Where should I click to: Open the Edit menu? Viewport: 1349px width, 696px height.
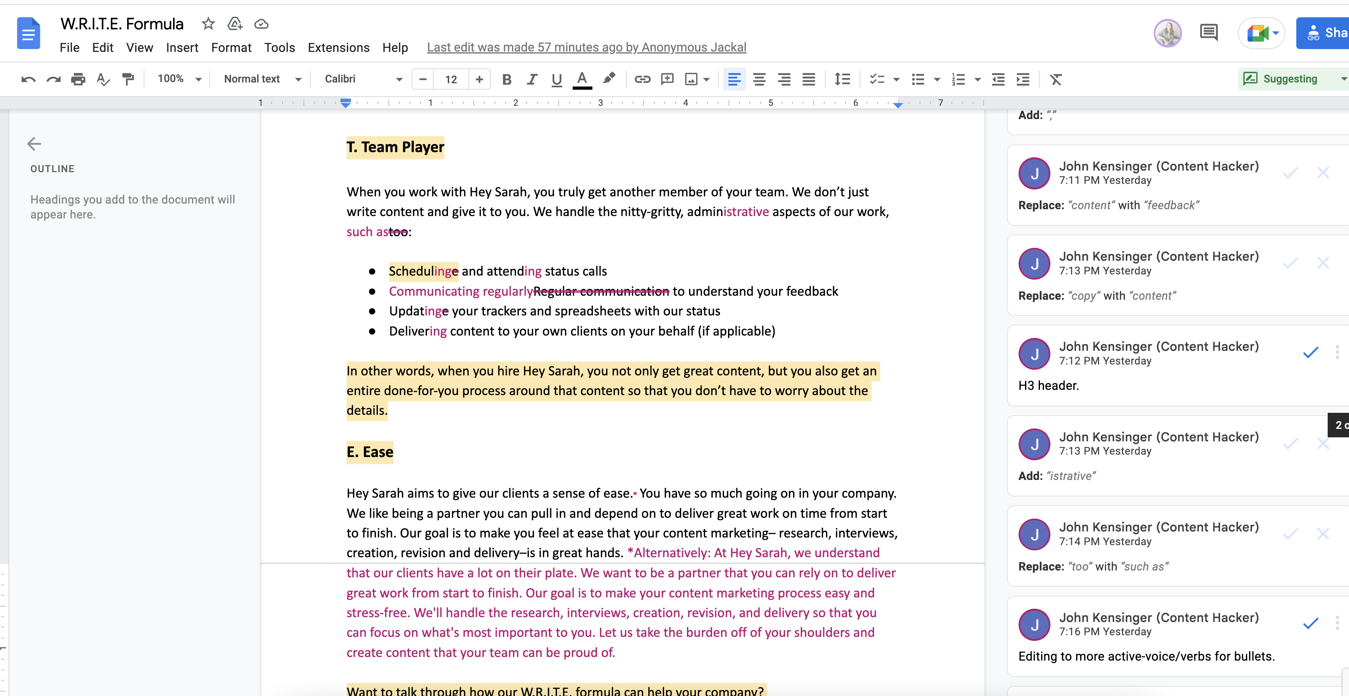103,47
